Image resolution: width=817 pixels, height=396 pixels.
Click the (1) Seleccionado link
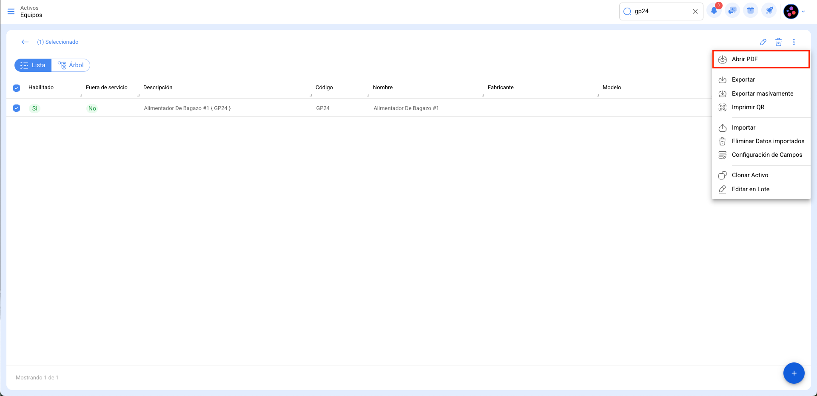[57, 42]
